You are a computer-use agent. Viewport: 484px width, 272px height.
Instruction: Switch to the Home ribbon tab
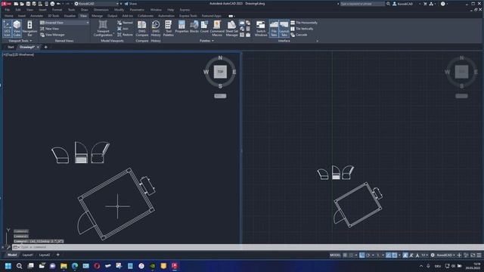[x=9, y=16]
